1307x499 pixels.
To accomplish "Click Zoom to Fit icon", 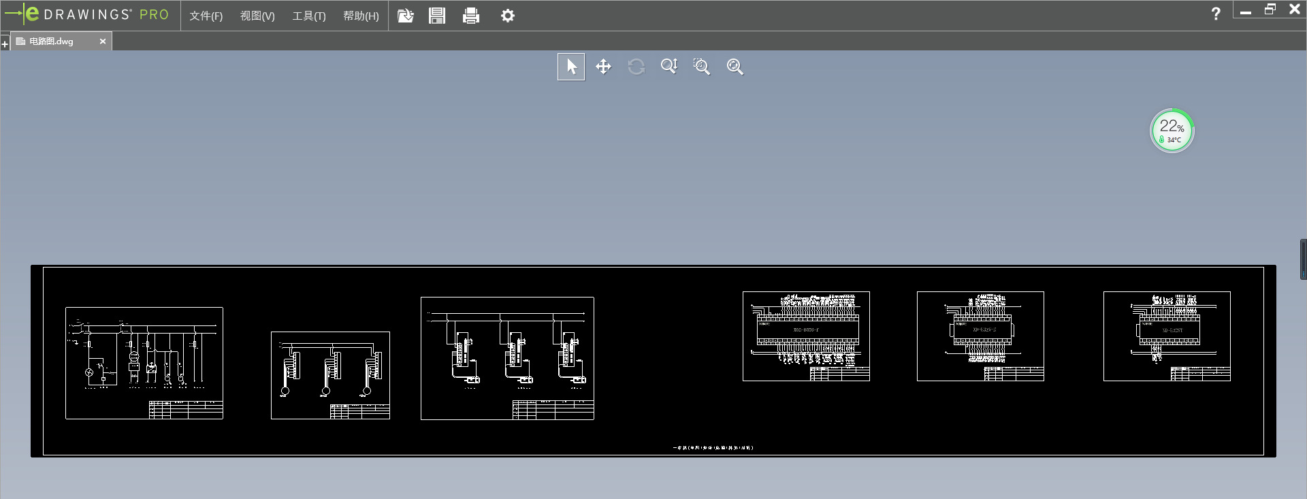I will coord(735,67).
